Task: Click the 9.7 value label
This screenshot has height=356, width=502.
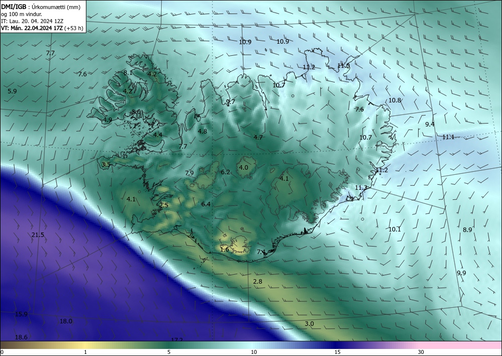Action: click(x=230, y=102)
